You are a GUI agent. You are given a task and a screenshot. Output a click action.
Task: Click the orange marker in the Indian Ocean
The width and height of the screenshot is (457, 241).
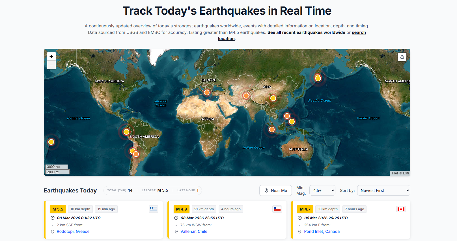[272, 130]
